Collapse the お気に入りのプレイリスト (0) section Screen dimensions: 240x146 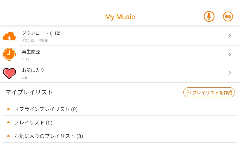[x=8, y=136]
